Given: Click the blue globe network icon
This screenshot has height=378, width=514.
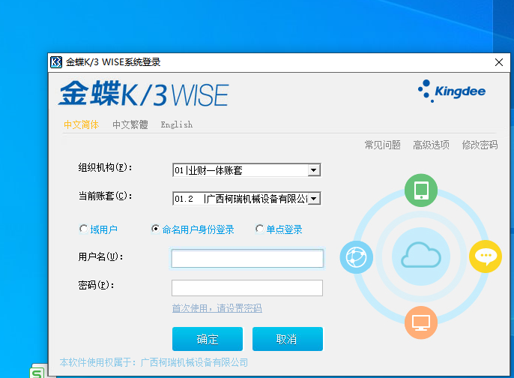Looking at the screenshot, I should pyautogui.click(x=357, y=257).
